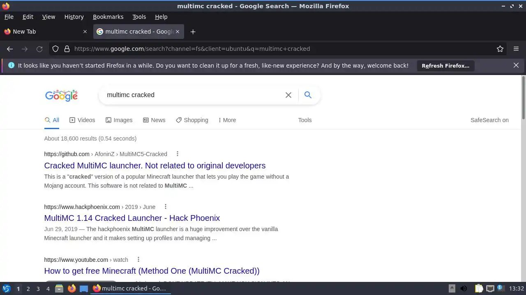This screenshot has height=295, width=526.
Task: Go to the Google logo homepage
Action: [x=61, y=95]
